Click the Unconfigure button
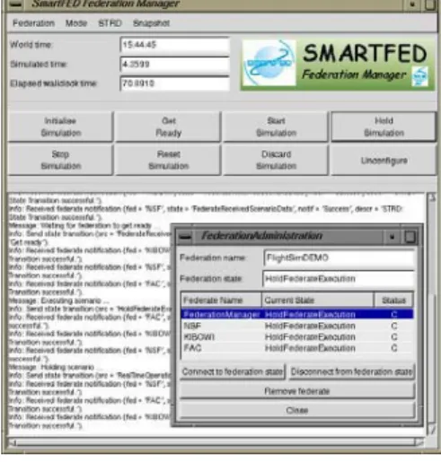 pos(384,160)
